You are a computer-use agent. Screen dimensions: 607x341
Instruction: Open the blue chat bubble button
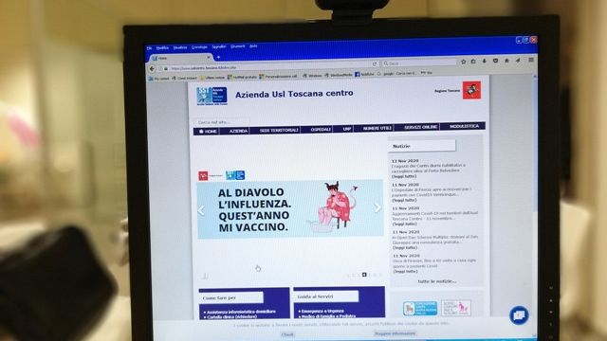519,315
